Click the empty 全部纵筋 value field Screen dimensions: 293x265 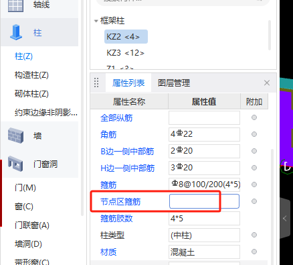(x=204, y=117)
